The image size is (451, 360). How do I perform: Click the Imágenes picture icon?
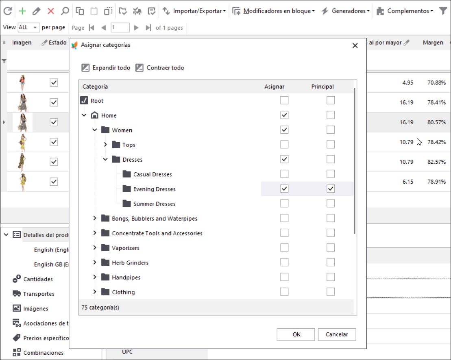pyautogui.click(x=17, y=308)
